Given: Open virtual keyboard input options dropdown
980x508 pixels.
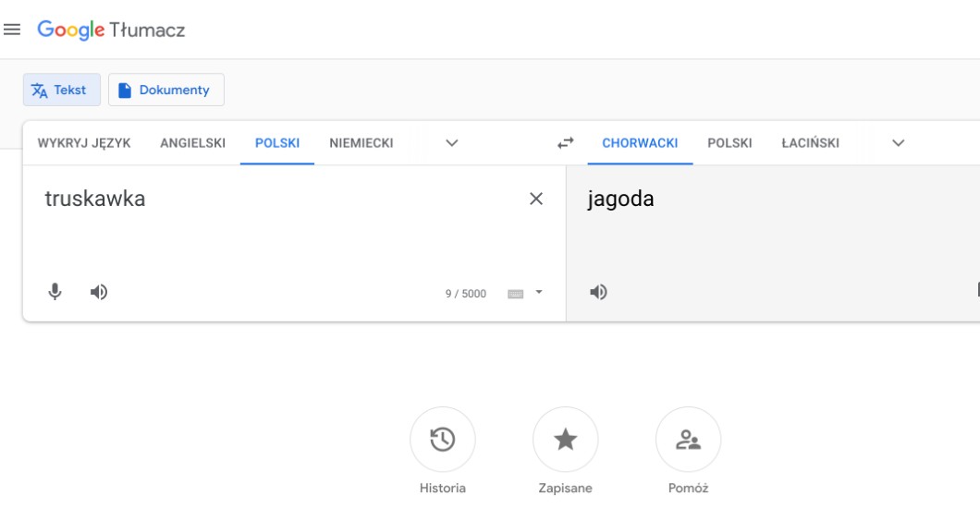Looking at the screenshot, I should click(539, 293).
